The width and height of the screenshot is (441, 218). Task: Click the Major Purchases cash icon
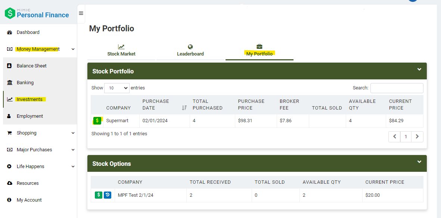[x=10, y=150]
